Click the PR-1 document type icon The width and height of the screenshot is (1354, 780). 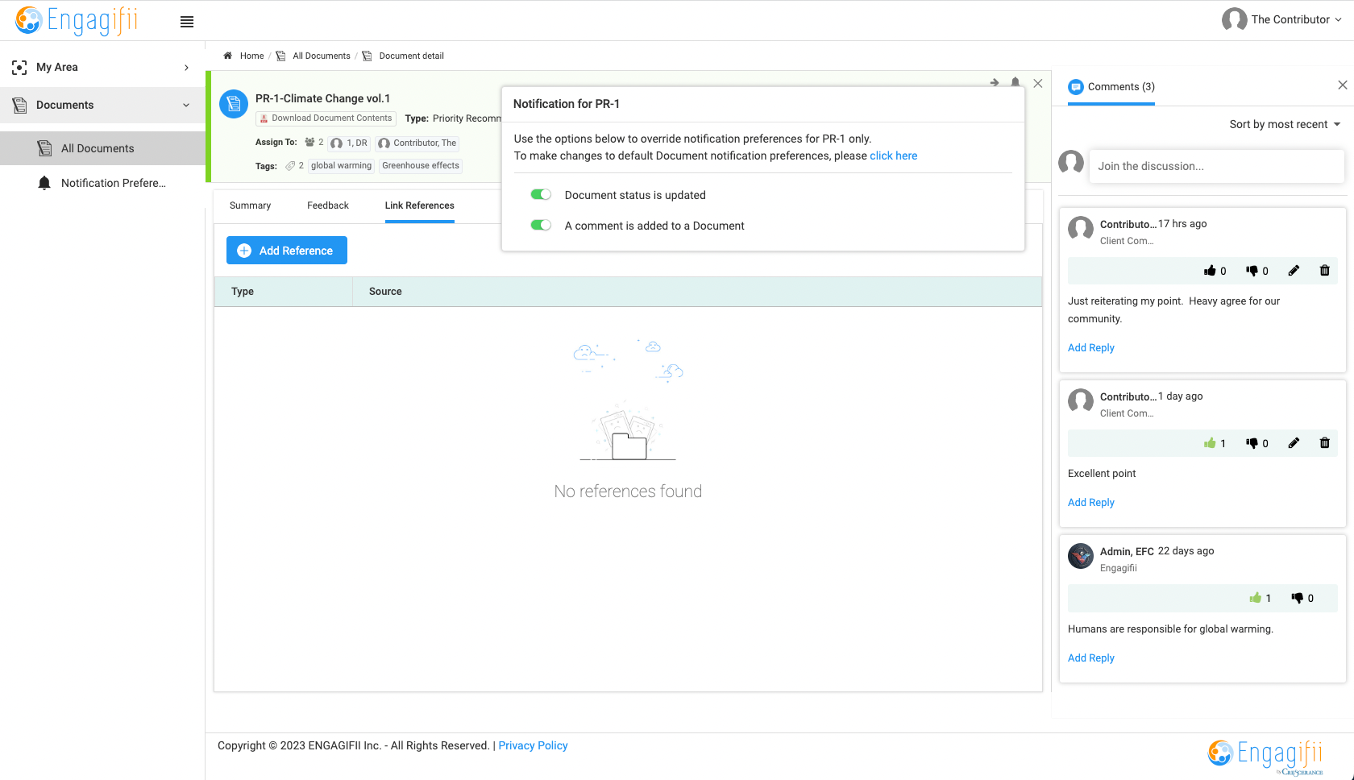pyautogui.click(x=234, y=104)
